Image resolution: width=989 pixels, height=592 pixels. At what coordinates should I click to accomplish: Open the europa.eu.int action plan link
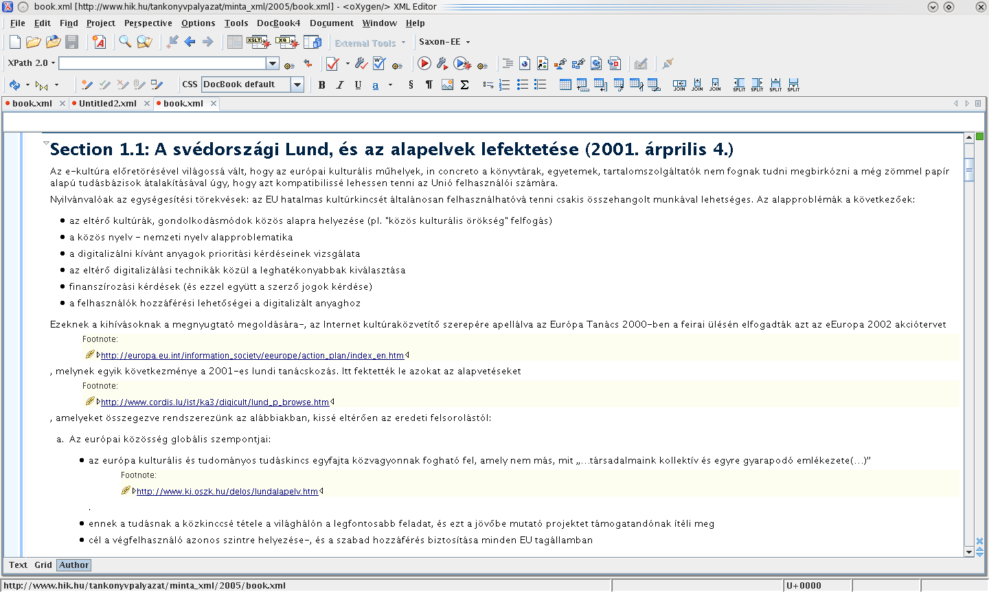tap(252, 356)
